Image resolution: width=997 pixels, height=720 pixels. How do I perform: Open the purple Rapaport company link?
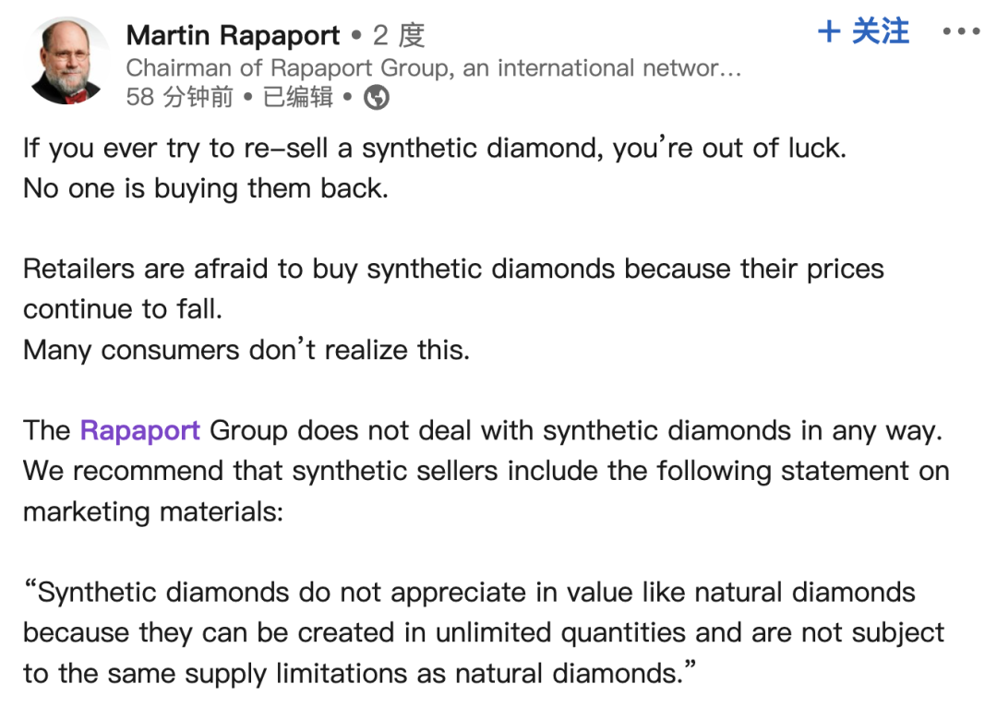(140, 431)
